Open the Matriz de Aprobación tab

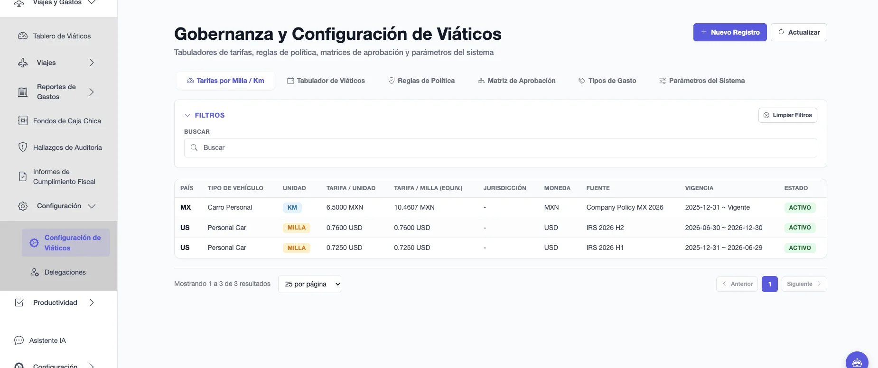[516, 81]
